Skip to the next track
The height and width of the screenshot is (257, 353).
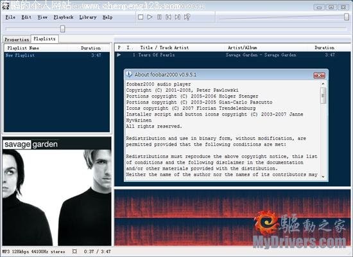[x=178, y=17]
